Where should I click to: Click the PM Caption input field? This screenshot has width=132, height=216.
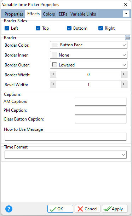point(101,110)
